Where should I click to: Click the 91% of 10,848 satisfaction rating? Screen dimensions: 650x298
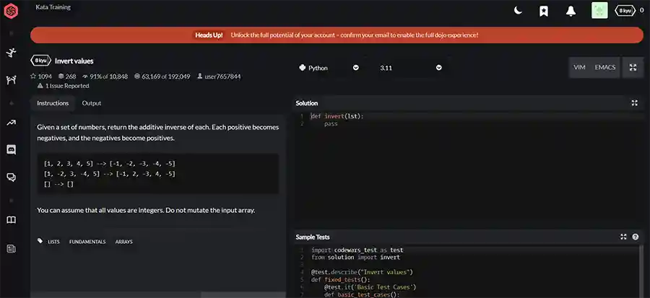pyautogui.click(x=105, y=76)
